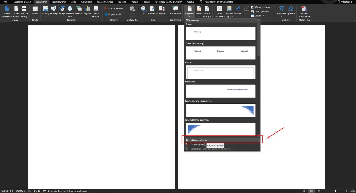Open Zrzut ekranu screenshot tool
Viewport: 356px width, 193px height.
tap(96, 12)
